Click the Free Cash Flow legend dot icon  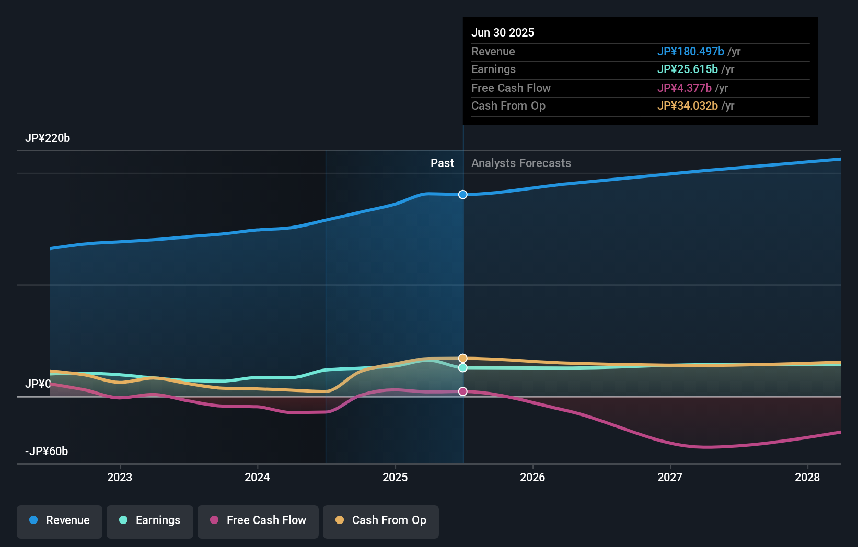tap(214, 520)
